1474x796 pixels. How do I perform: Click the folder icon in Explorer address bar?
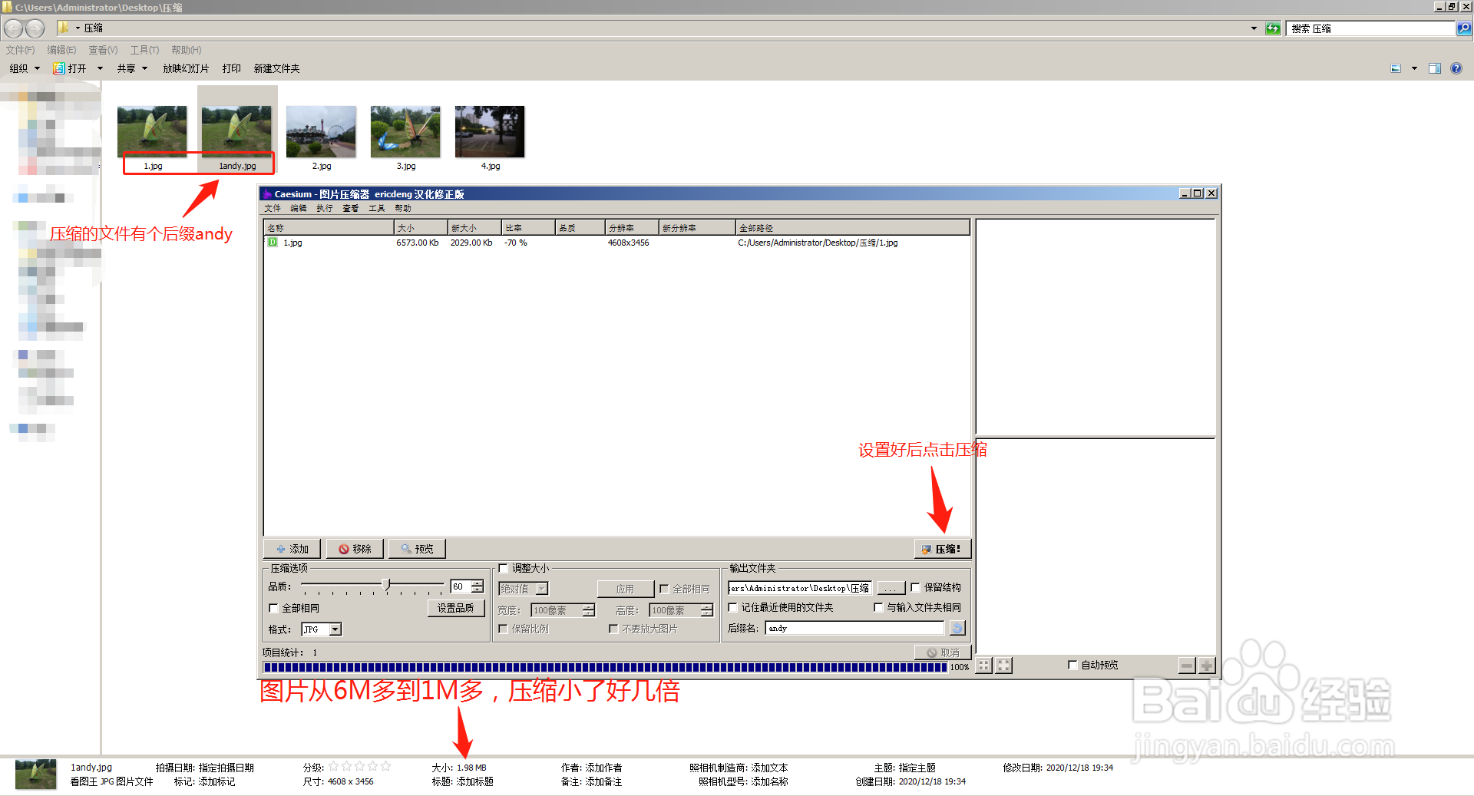(63, 28)
